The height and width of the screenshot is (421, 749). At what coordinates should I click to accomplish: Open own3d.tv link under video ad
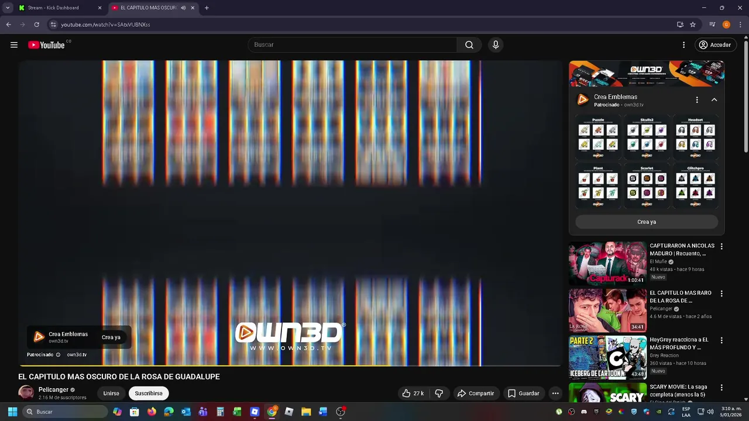click(77, 355)
